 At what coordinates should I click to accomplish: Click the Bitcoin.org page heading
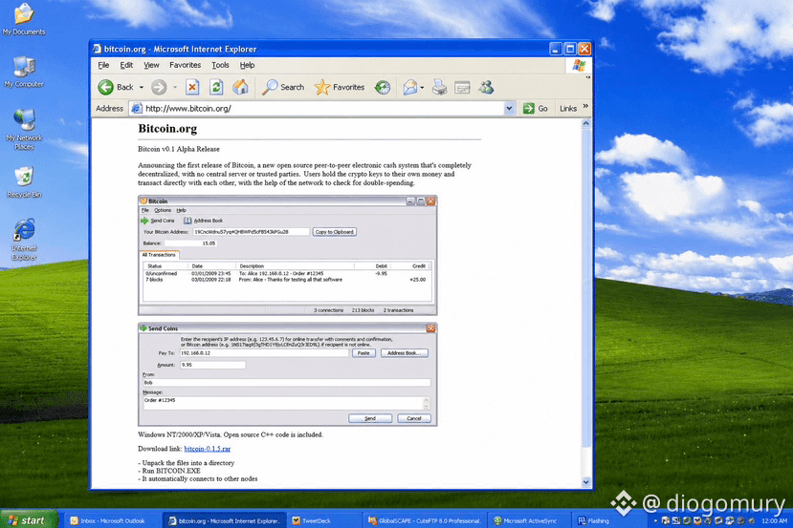click(x=167, y=129)
